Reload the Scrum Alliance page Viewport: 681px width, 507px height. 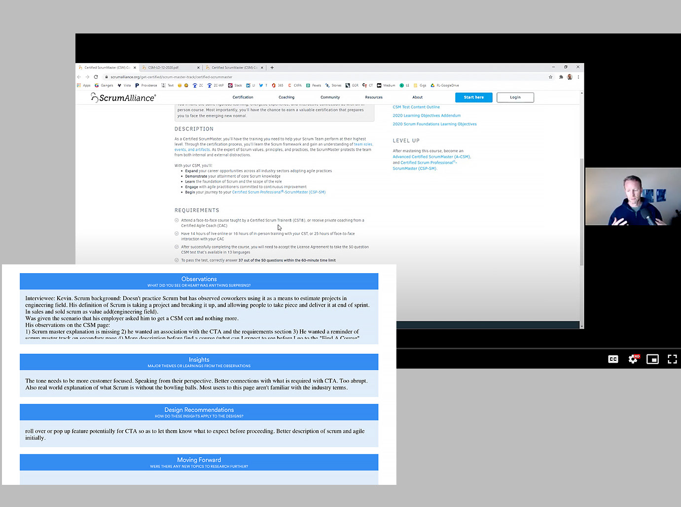pyautogui.click(x=96, y=77)
